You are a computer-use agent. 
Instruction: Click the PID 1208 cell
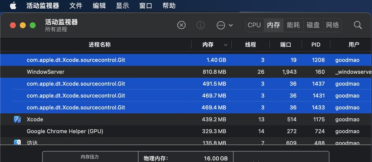point(318,60)
